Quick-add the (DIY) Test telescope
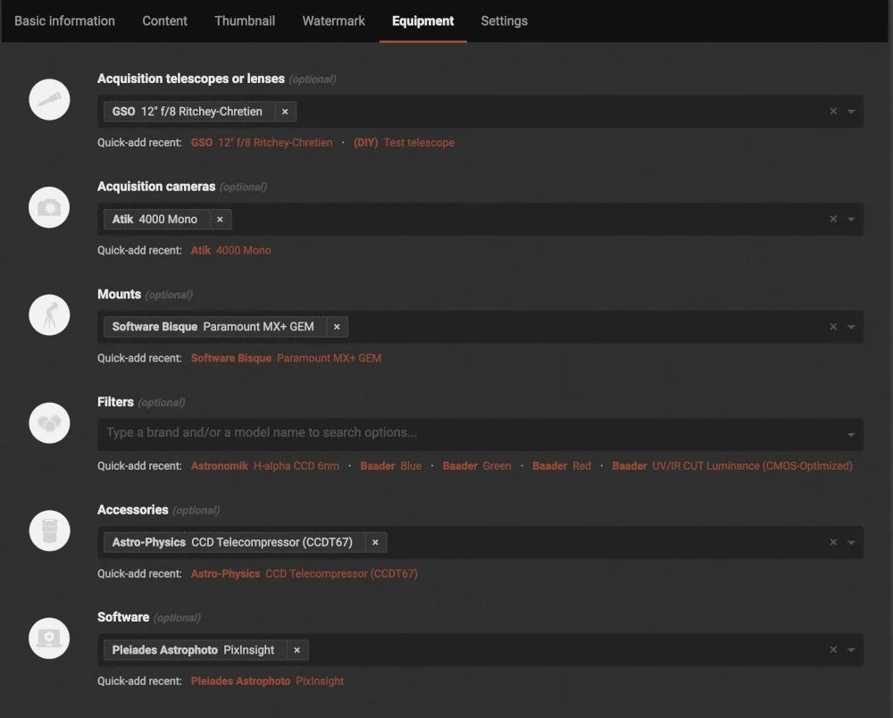This screenshot has width=893, height=718. pyautogui.click(x=404, y=143)
